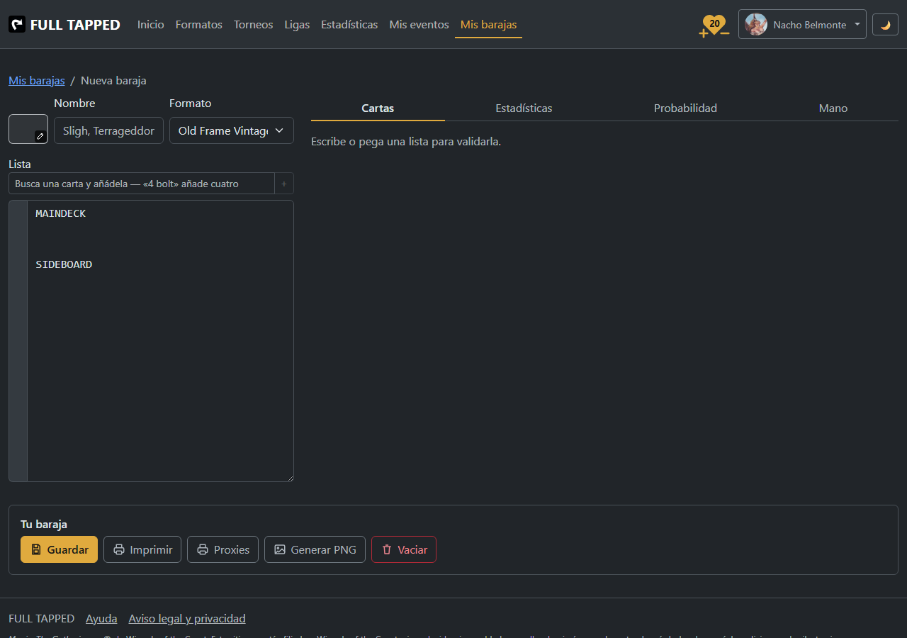Edit deck cover image with pencil icon

point(40,136)
